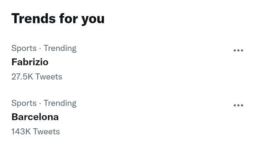Click the "143K" number under Barcelona
Viewport: 256px width, 154px height.
click(x=21, y=132)
